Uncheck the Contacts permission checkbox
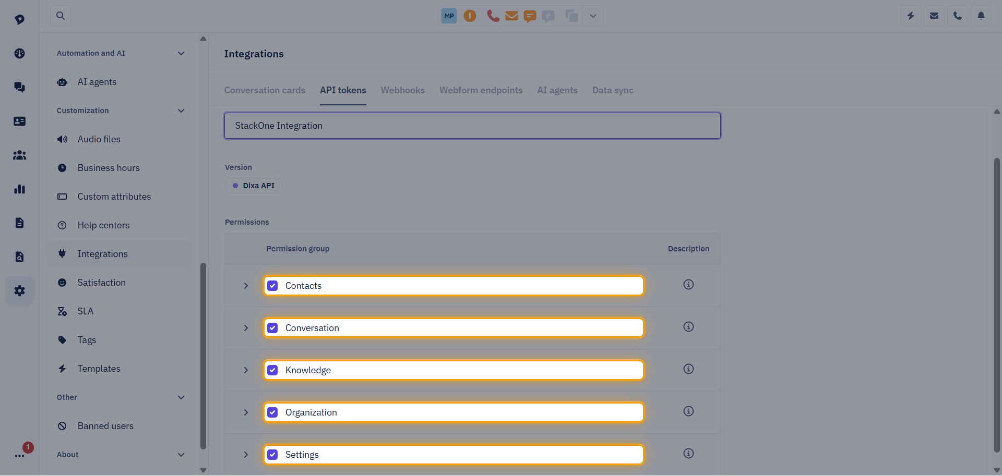This screenshot has width=1002, height=476. click(x=272, y=286)
